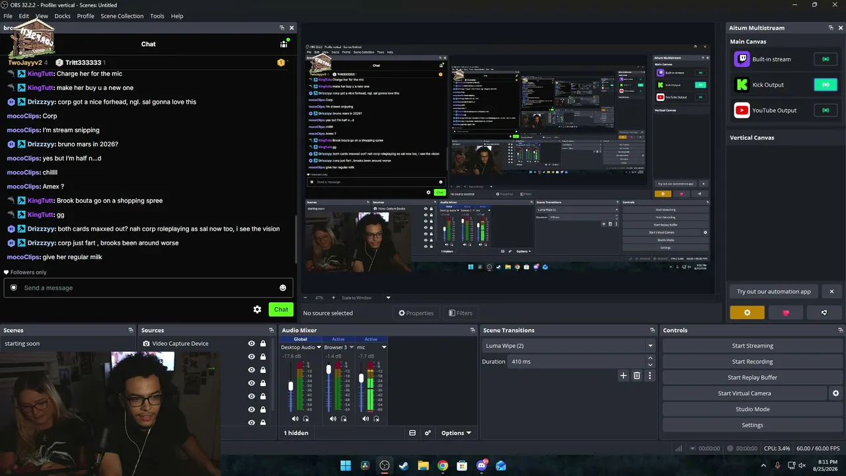Screen dimensions: 846x476
Task: Click Start Replay Buffer
Action: pyautogui.click(x=752, y=377)
